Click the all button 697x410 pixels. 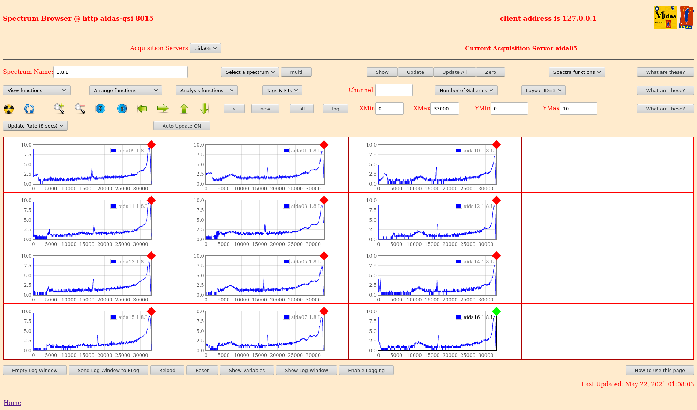tap(302, 109)
